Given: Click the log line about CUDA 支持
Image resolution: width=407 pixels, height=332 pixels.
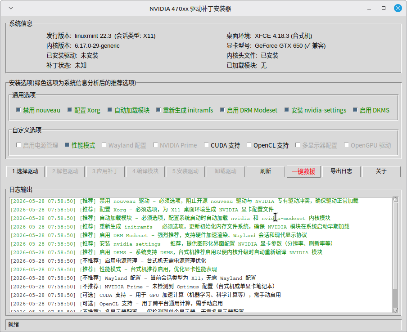Looking at the screenshot, I should (x=145, y=295).
